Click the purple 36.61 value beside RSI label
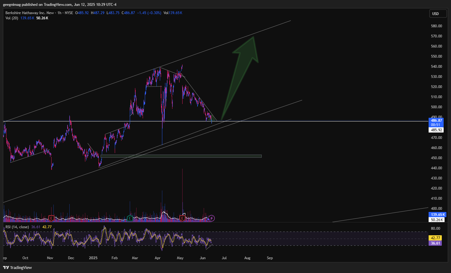 36,227
